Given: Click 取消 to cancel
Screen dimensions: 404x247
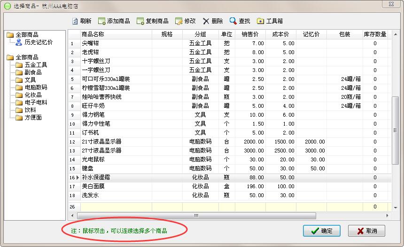Looking at the screenshot, I should [366, 231].
